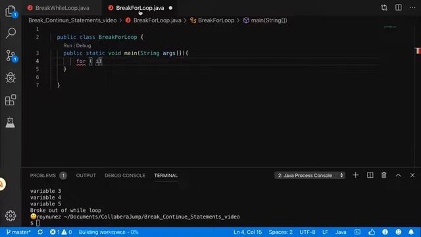This screenshot has height=237, width=421.
Task: Click the unsaved dot on BreakForLoop.java tab
Action: (170, 8)
